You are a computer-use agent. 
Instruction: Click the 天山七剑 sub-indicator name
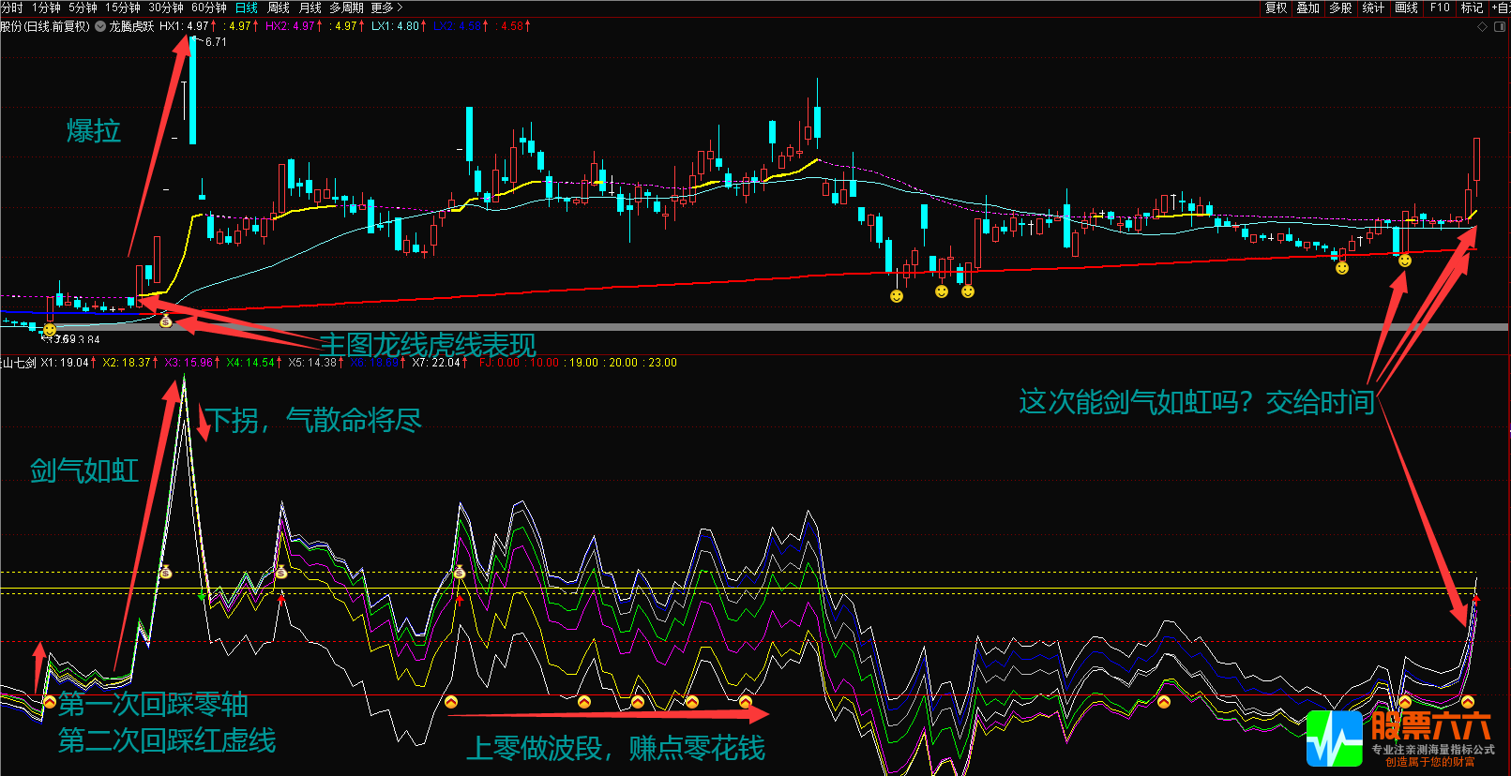pyautogui.click(x=18, y=363)
